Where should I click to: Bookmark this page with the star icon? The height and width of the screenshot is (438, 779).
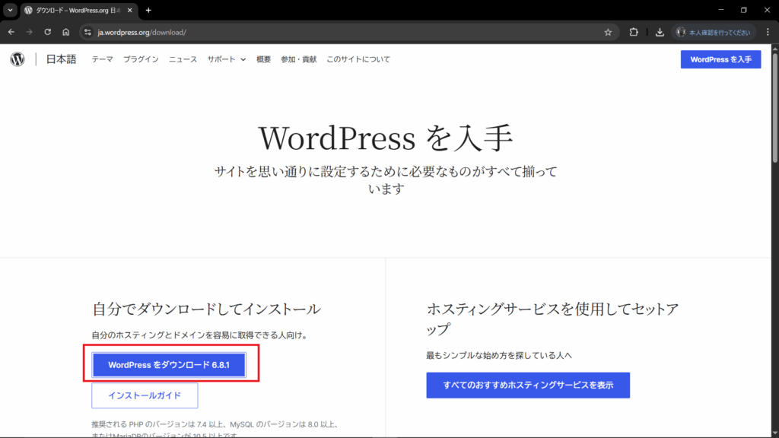(608, 32)
